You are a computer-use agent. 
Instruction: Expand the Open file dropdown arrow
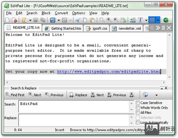click(x=30, y=20)
